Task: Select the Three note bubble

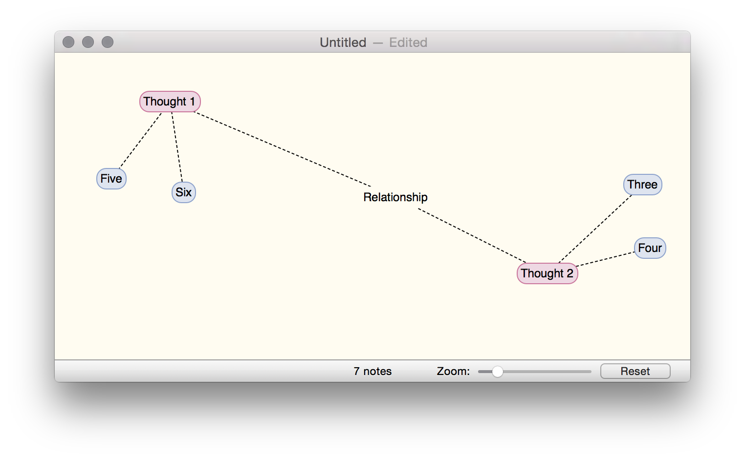Action: pyautogui.click(x=642, y=185)
